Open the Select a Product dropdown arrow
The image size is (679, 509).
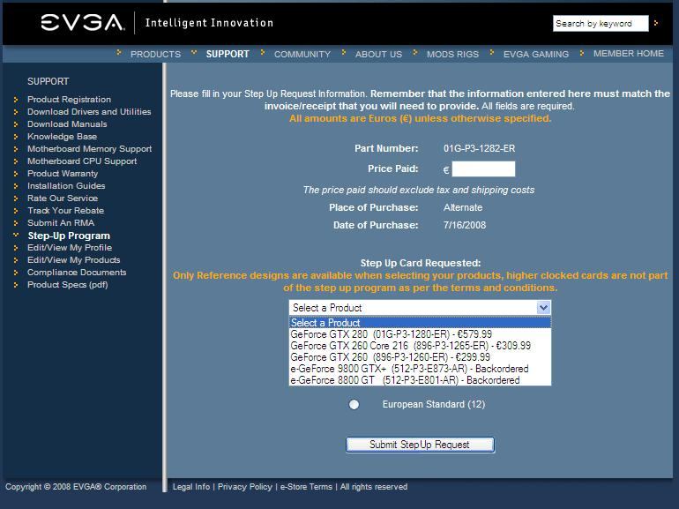click(543, 308)
